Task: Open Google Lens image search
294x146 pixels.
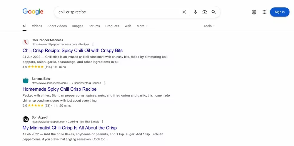Action: 205,12
